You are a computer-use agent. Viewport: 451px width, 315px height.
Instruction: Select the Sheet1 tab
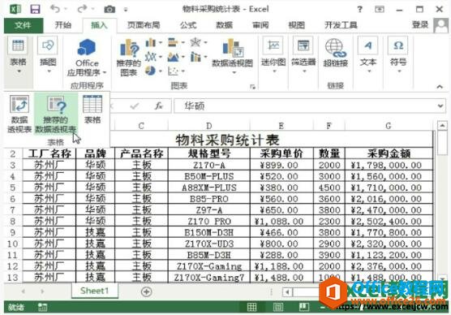point(95,291)
